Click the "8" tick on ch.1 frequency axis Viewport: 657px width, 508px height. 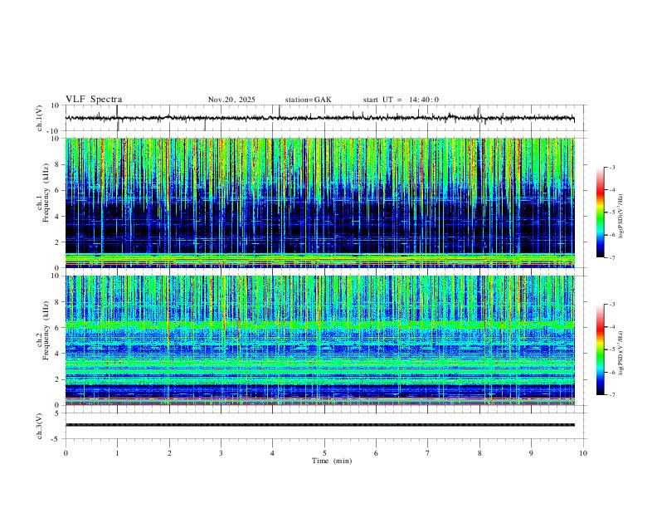click(57, 164)
